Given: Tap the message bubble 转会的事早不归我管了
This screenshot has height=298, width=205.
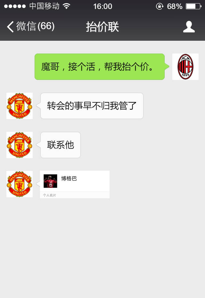Looking at the screenshot, I should click(92, 106).
